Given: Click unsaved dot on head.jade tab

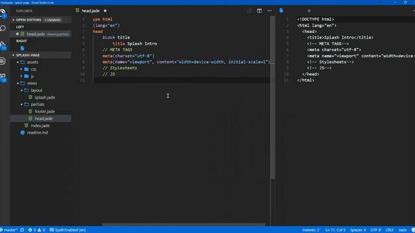Looking at the screenshot, I should 105,11.
